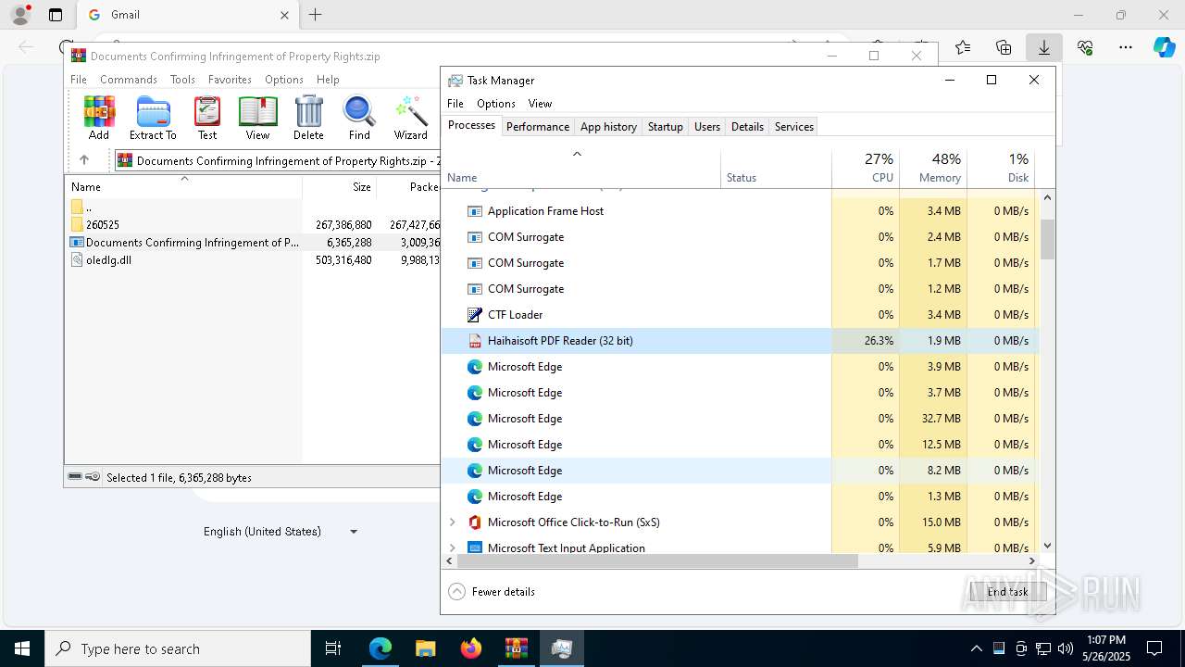Sort processes by Memory column
The height and width of the screenshot is (667, 1185).
click(933, 168)
